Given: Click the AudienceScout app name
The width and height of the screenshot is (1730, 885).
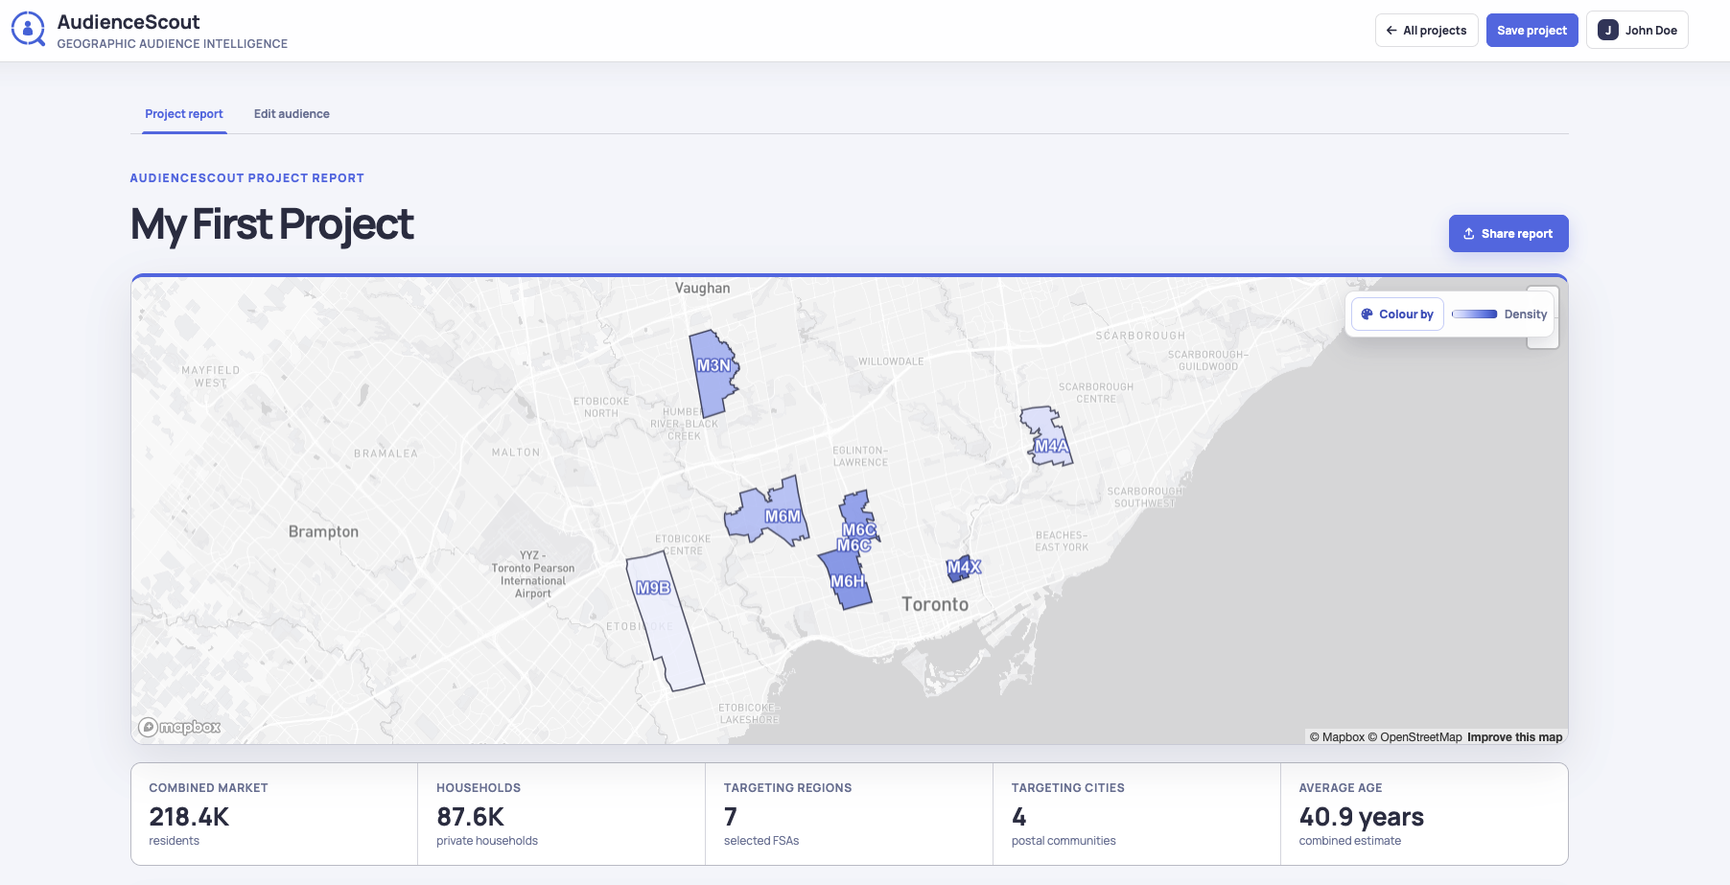Looking at the screenshot, I should click(129, 22).
